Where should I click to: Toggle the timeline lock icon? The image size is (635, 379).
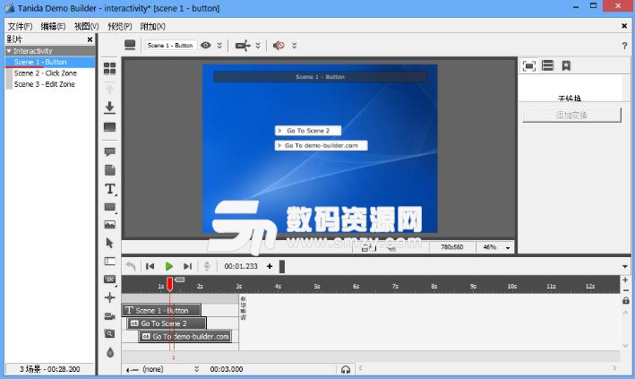(626, 300)
